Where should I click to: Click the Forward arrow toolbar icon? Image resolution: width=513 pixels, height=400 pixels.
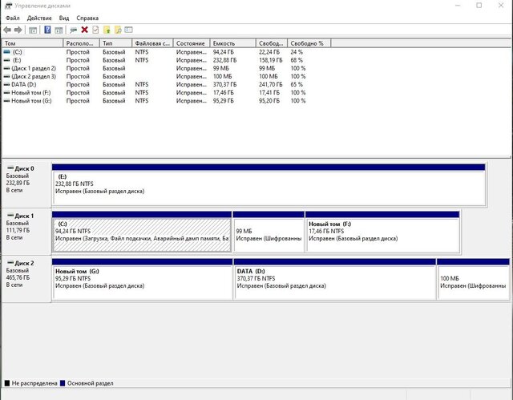coord(18,30)
